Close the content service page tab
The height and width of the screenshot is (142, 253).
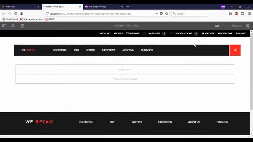tap(80, 7)
